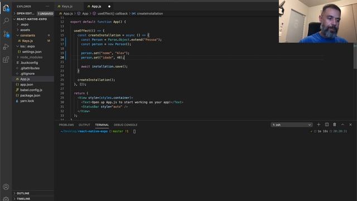Open the Manage gear icon

click(6, 199)
